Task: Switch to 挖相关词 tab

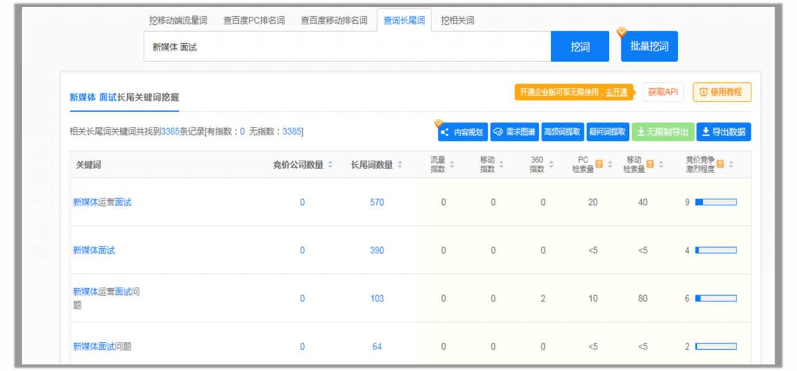Action: (458, 21)
